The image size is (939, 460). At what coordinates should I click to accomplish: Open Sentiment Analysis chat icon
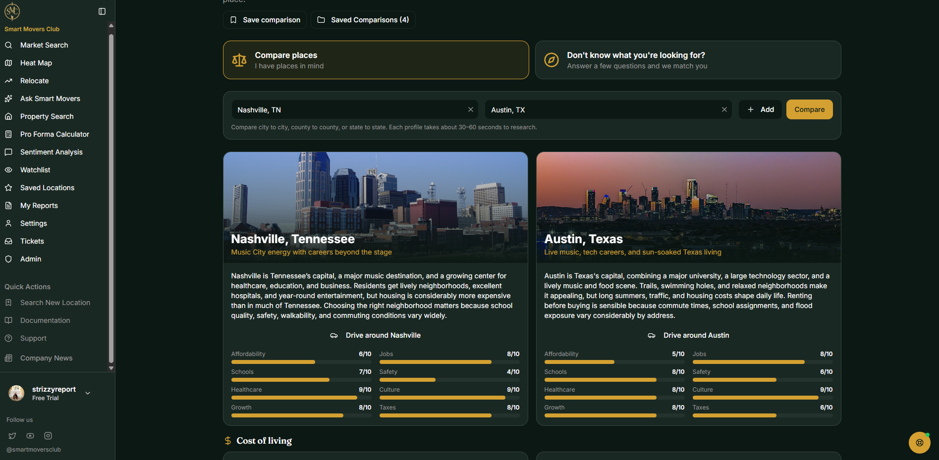click(8, 152)
